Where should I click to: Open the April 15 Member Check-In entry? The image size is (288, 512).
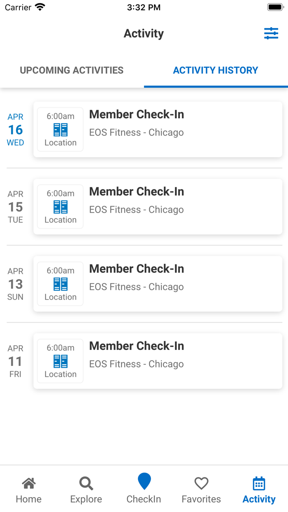(136, 191)
